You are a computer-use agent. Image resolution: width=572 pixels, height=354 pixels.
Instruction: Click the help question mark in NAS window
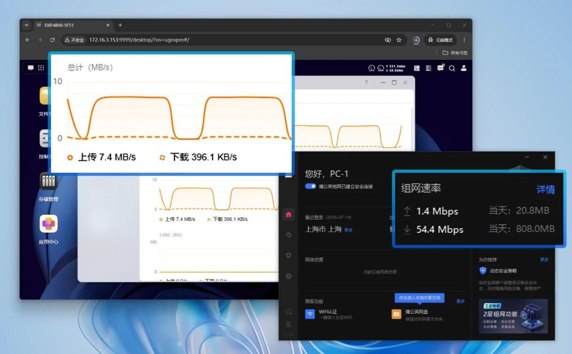pyautogui.click(x=366, y=83)
